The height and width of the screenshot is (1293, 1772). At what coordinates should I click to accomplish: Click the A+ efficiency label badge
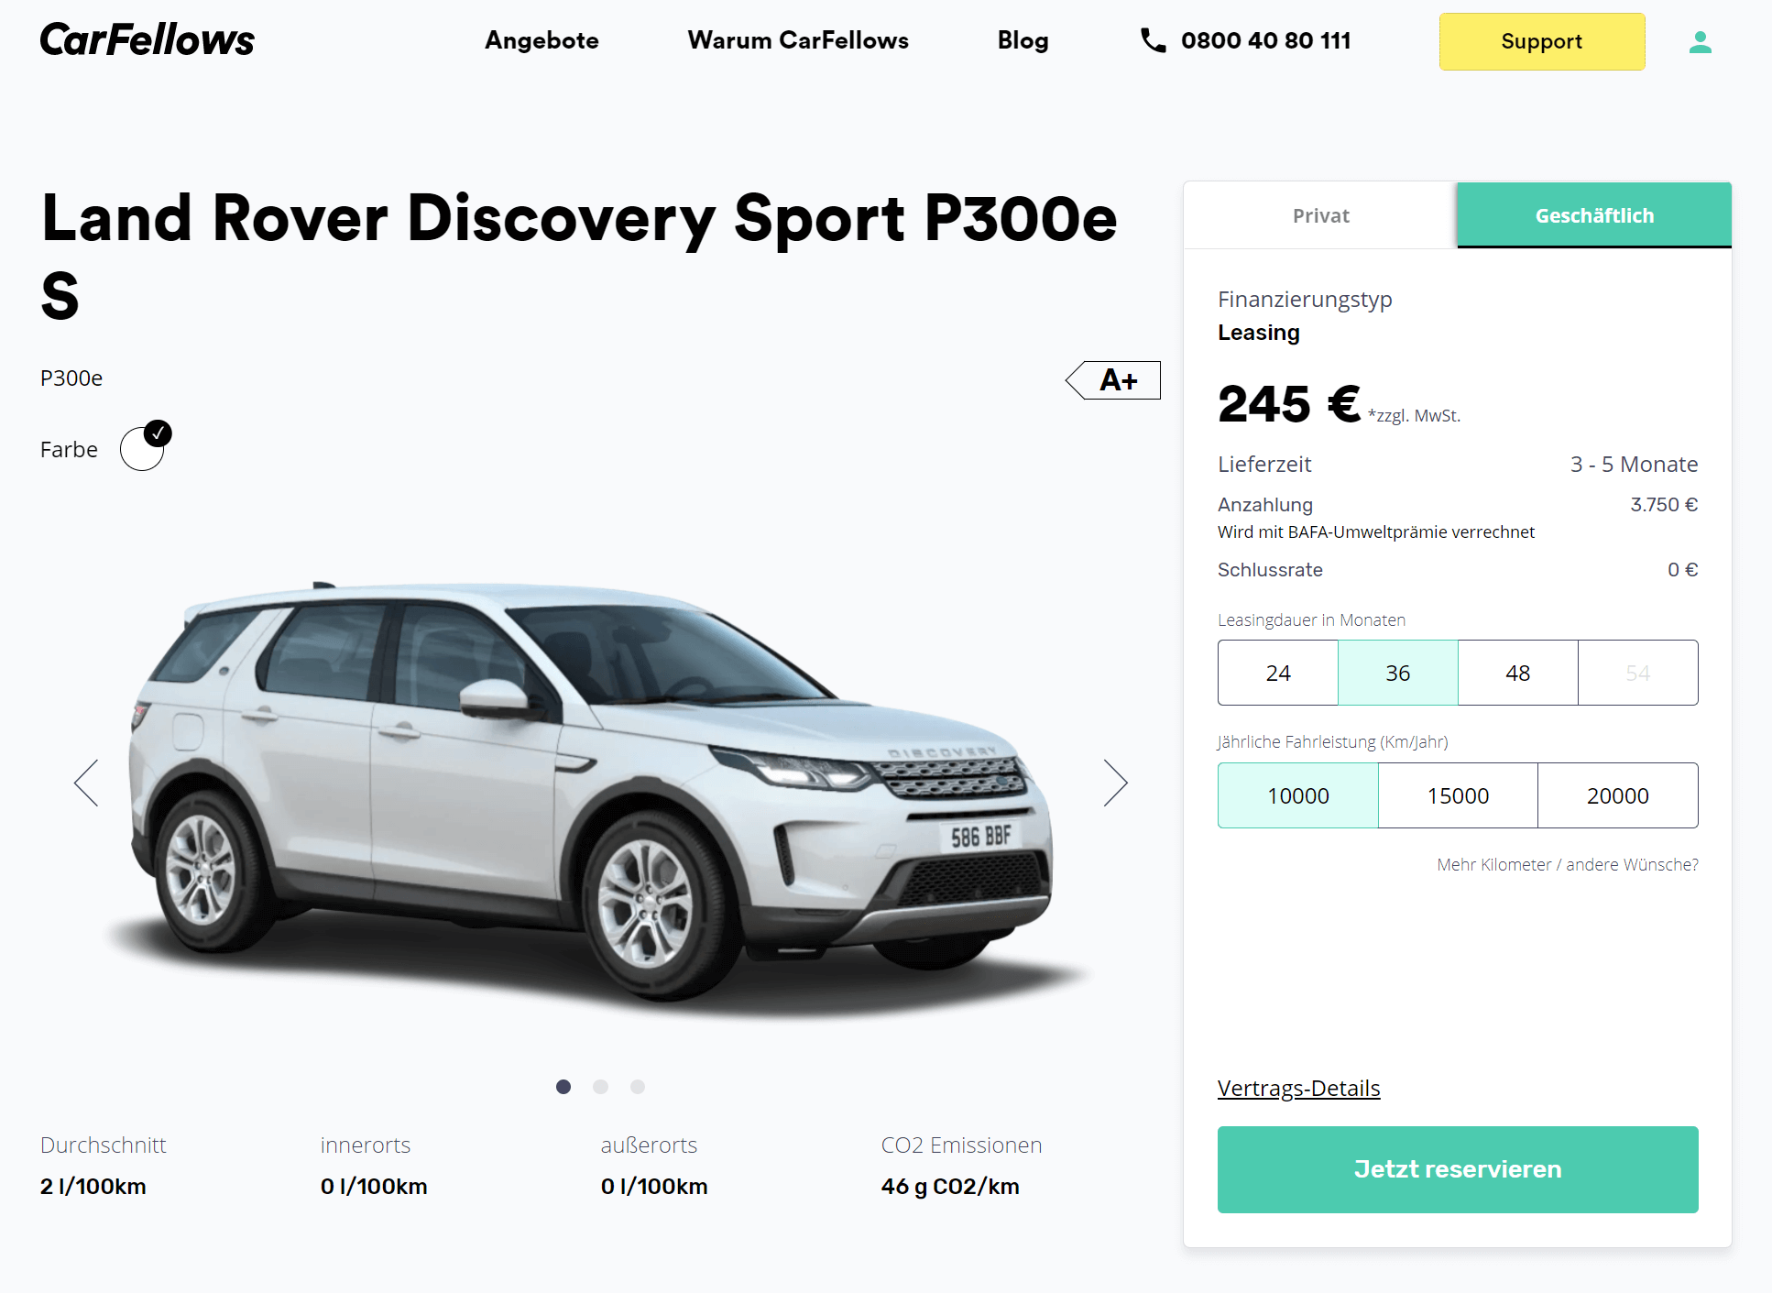click(1113, 380)
